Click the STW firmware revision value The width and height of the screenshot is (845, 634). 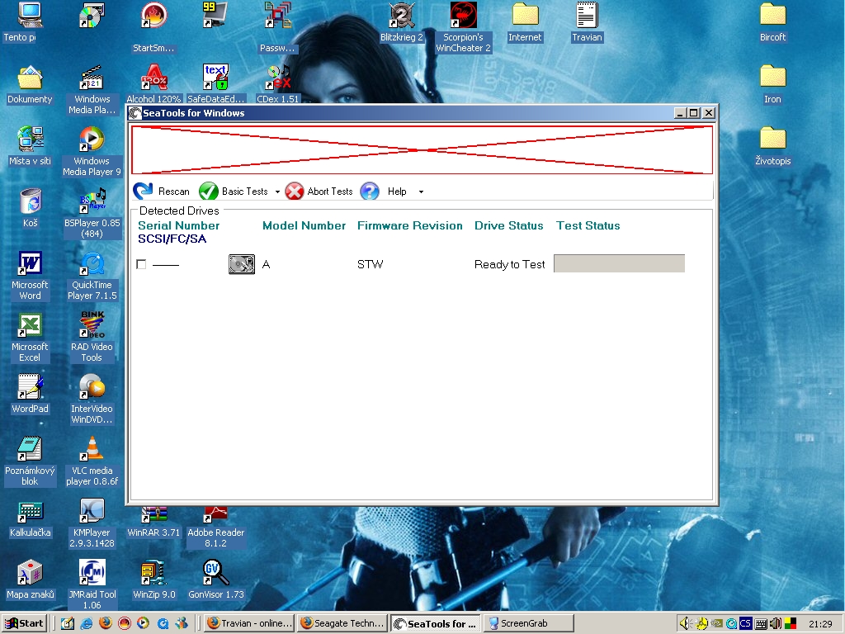[371, 264]
